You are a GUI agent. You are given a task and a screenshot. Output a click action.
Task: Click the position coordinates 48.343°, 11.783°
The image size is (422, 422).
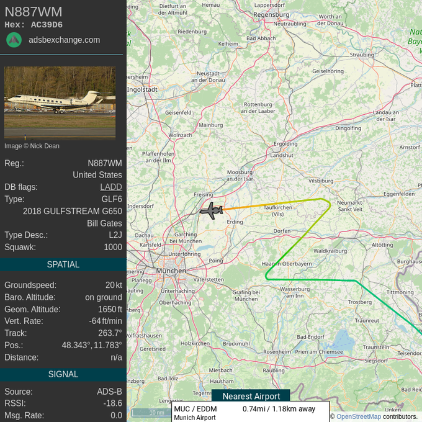tap(92, 345)
